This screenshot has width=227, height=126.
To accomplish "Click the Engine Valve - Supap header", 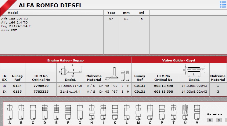I will [x=65, y=60].
